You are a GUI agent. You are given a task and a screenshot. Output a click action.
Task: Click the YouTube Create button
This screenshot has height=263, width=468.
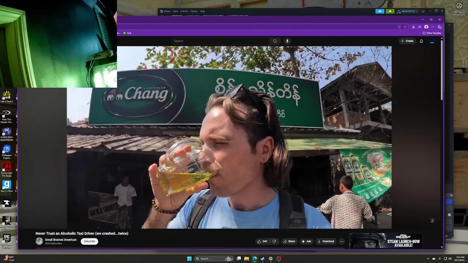pyautogui.click(x=407, y=41)
